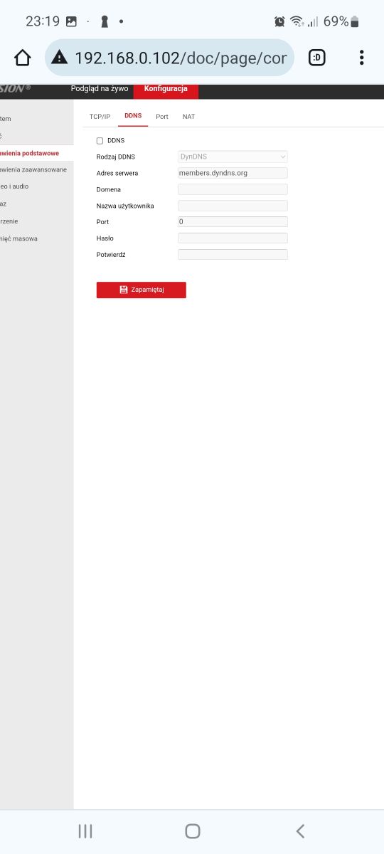Open the browser tab switcher icon
Image resolution: width=384 pixels, height=854 pixels.
(317, 58)
